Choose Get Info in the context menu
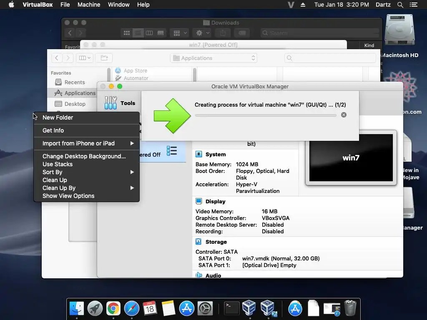427x320 pixels. click(87, 130)
